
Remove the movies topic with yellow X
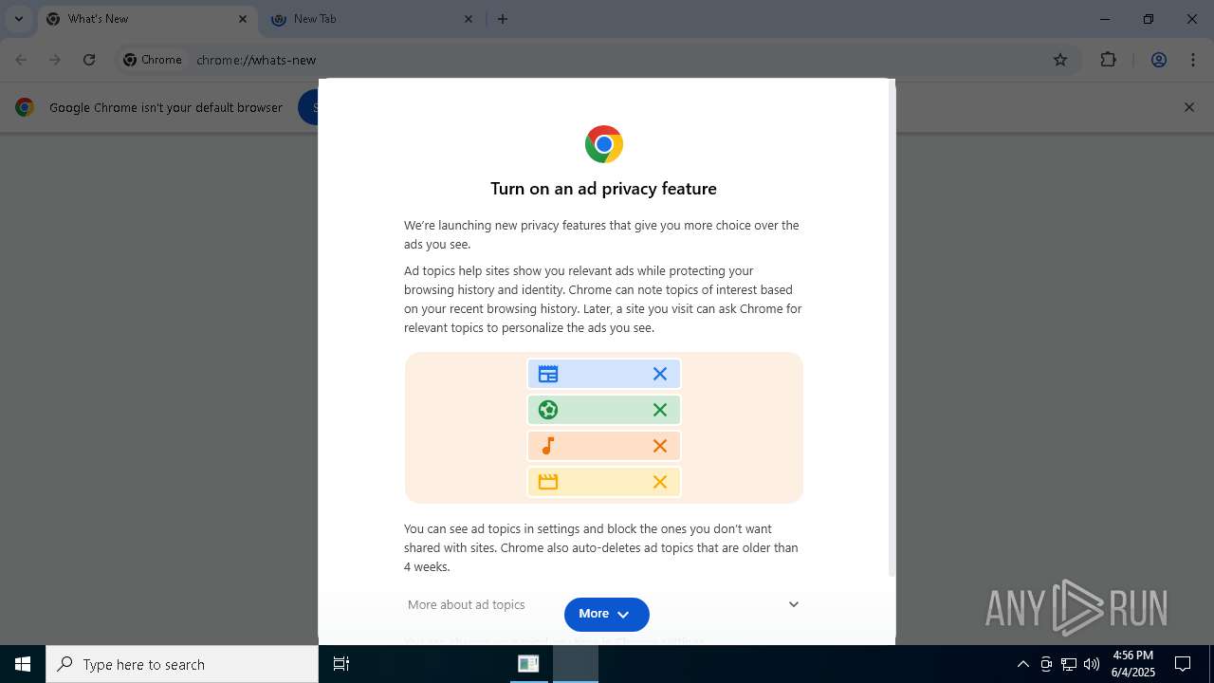(660, 482)
